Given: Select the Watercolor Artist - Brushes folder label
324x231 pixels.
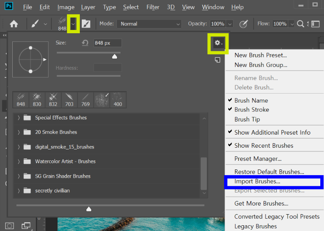Looking at the screenshot, I should [x=65, y=162].
